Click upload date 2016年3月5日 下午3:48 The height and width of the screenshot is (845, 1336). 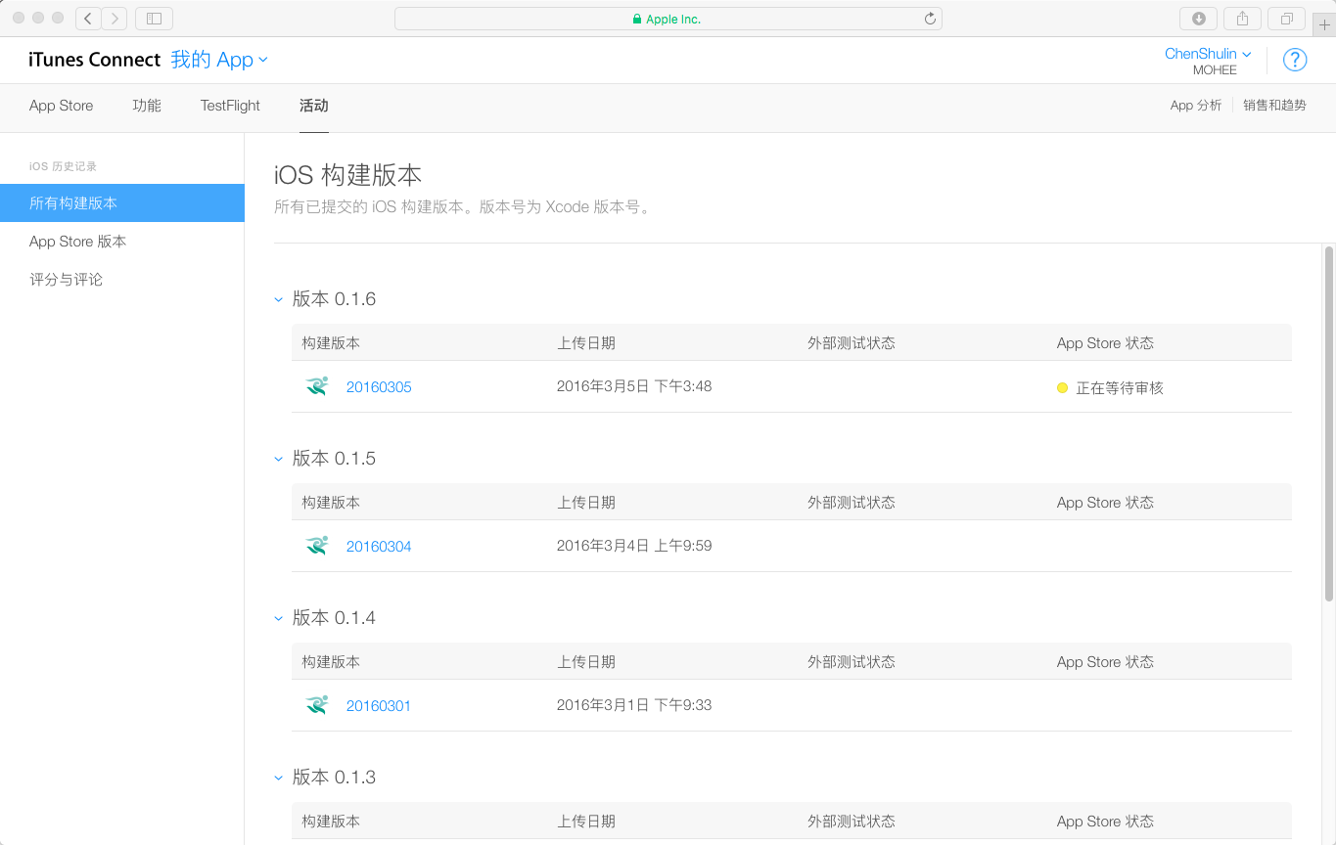click(x=634, y=386)
